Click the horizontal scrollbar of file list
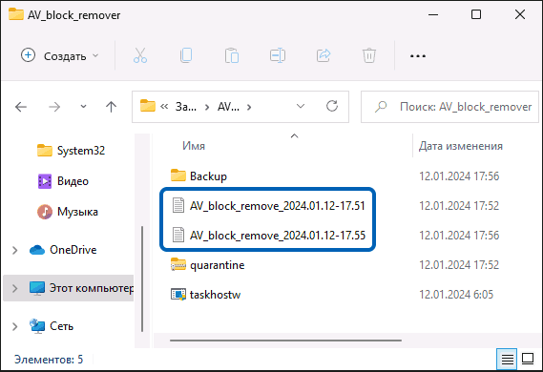The height and width of the screenshot is (372, 543). [285, 341]
